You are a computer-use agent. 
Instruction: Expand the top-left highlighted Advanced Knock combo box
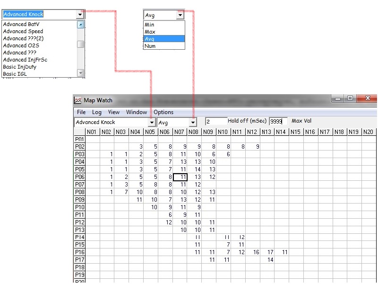tap(79, 15)
